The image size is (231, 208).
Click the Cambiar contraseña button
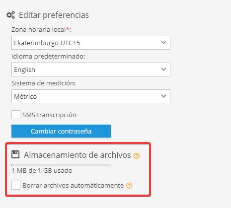tap(61, 131)
